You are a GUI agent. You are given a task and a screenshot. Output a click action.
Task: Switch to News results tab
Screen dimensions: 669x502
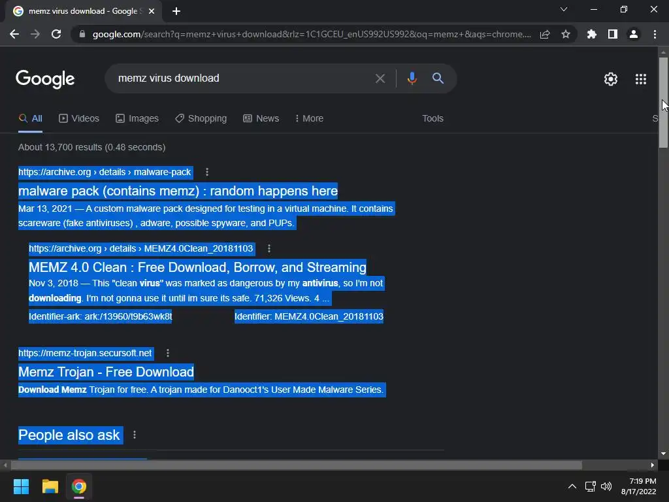(261, 119)
